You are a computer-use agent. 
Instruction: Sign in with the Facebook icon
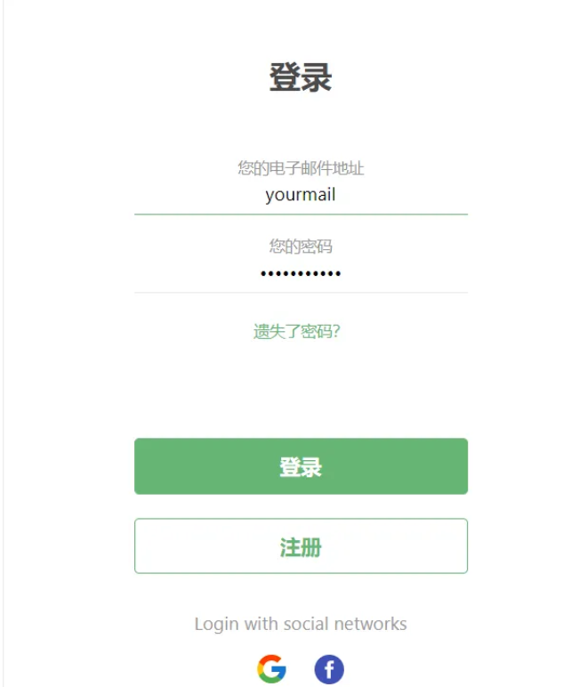(x=329, y=669)
